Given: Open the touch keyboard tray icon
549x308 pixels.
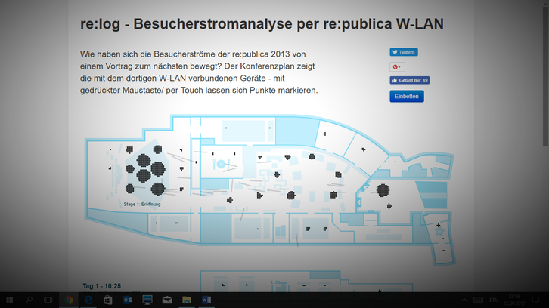Looking at the screenshot, I should pyautogui.click(x=478, y=300).
